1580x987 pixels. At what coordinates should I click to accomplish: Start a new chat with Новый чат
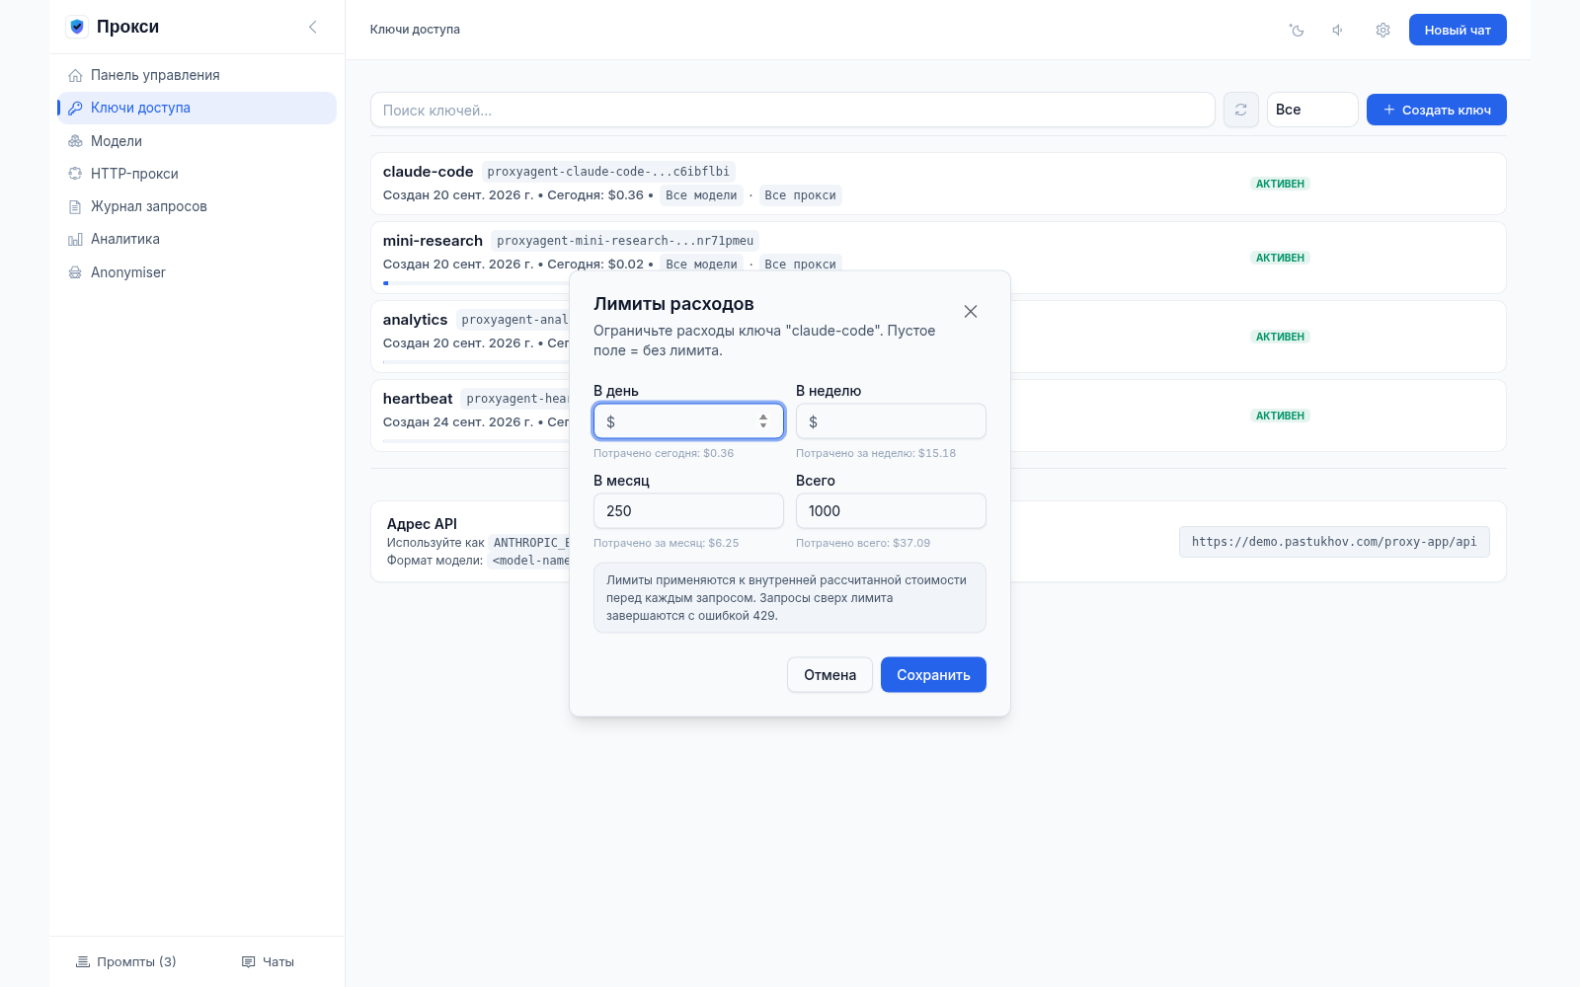pos(1458,30)
